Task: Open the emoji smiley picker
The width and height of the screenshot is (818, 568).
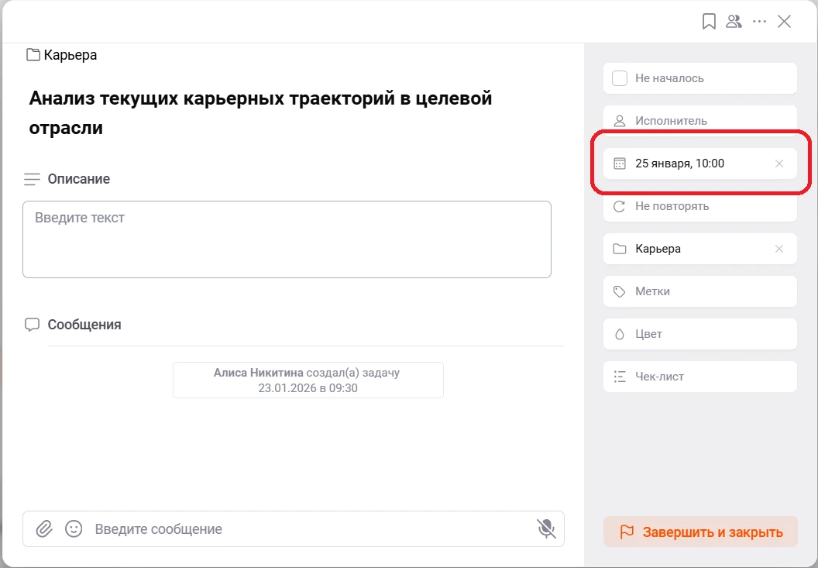Action: click(74, 529)
